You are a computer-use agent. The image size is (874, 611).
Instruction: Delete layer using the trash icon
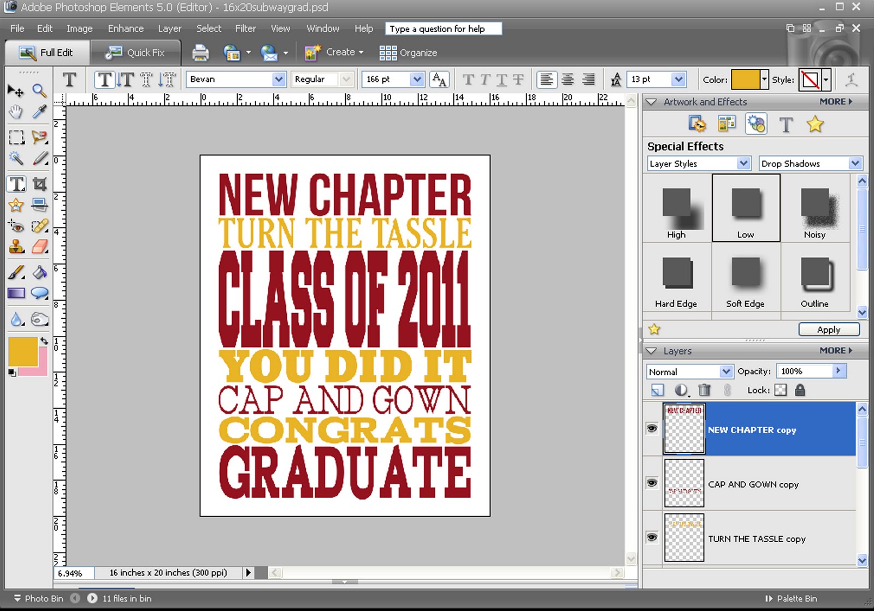pyautogui.click(x=705, y=390)
